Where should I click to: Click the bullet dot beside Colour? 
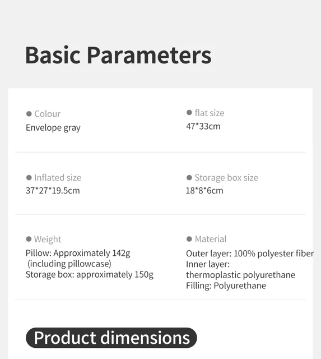coord(29,114)
